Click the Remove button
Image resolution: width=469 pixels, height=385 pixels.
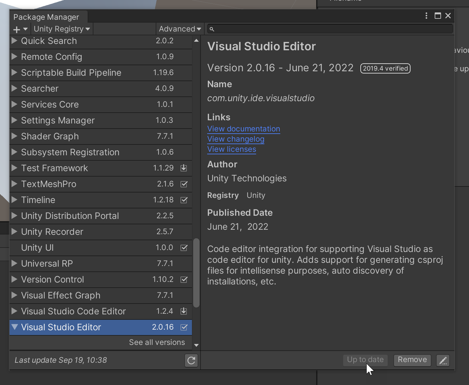pos(412,360)
